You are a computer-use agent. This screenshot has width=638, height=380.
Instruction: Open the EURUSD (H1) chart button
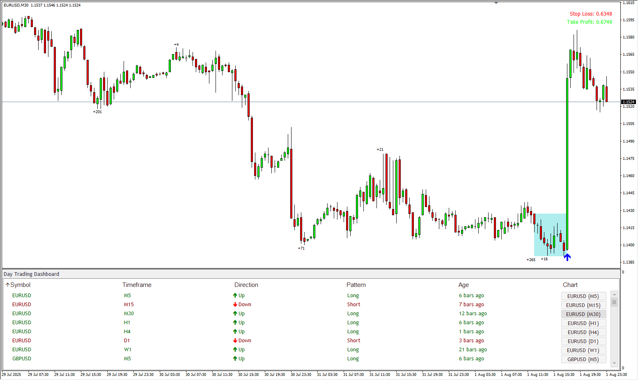tap(583, 323)
